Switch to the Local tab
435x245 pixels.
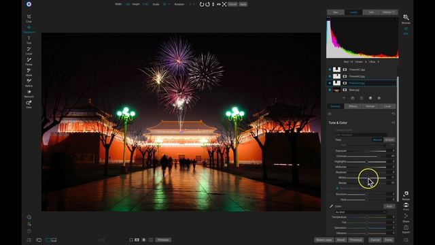387,106
